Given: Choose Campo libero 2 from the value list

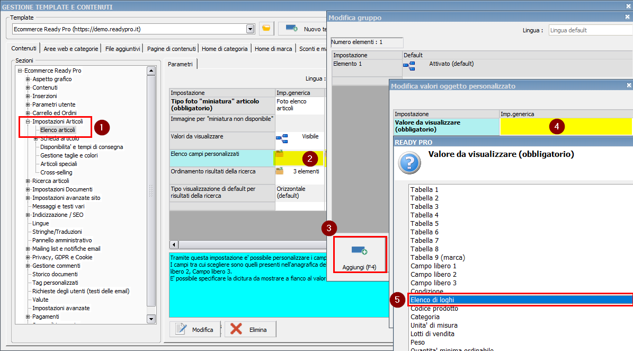Looking at the screenshot, I should (x=433, y=274).
